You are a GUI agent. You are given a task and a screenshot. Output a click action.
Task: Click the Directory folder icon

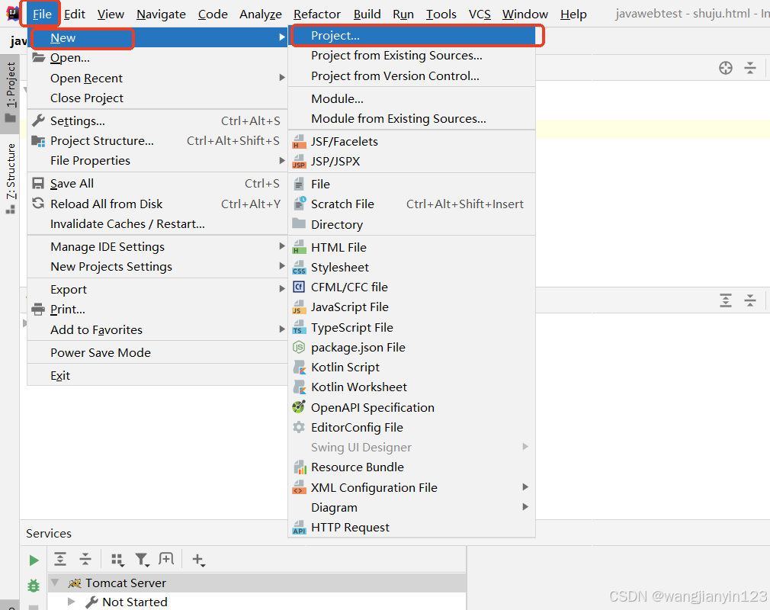[299, 224]
